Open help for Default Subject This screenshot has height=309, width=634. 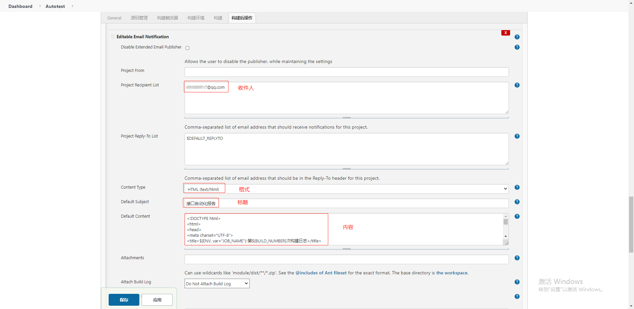(517, 202)
